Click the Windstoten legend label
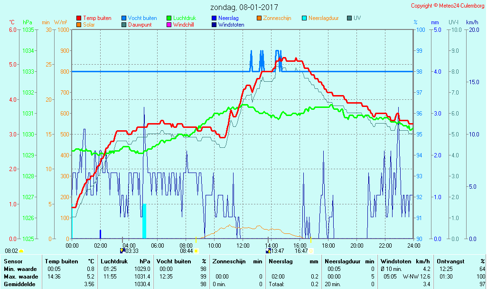The width and height of the screenshot is (487, 289). (x=231, y=25)
